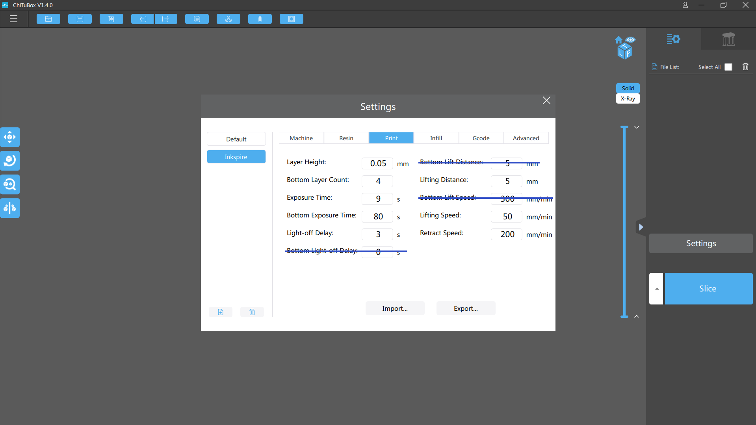Viewport: 756px width, 425px height.
Task: Click the Bottom Lift Speed field
Action: (507, 199)
